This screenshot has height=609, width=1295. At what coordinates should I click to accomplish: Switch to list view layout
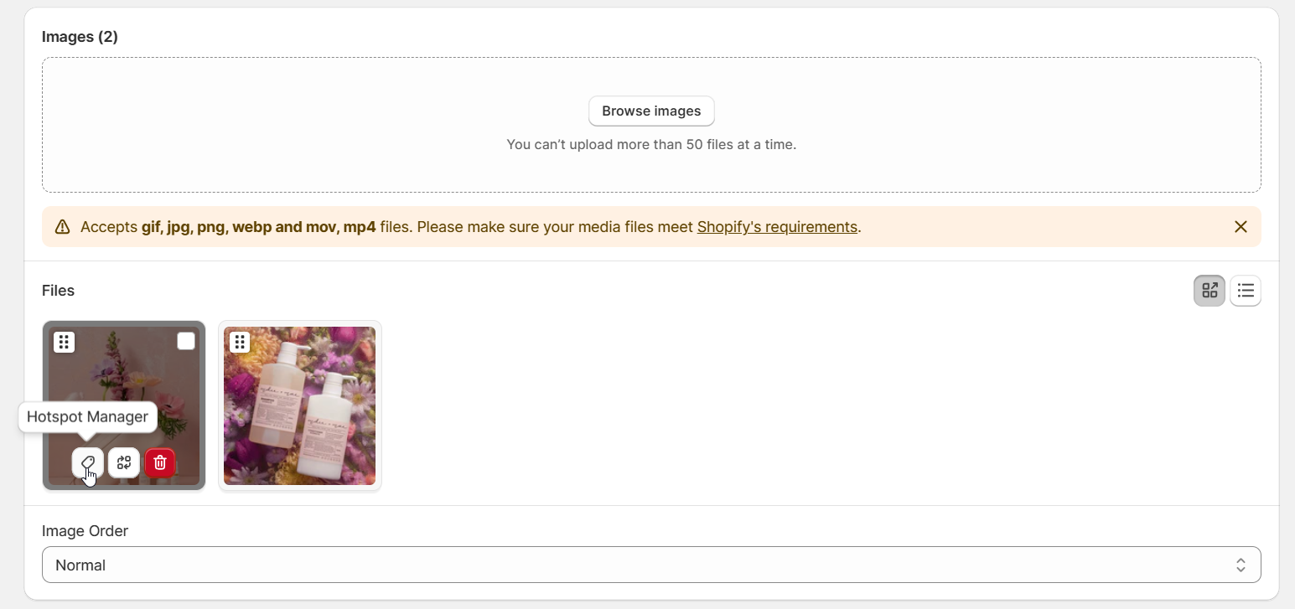click(1246, 291)
